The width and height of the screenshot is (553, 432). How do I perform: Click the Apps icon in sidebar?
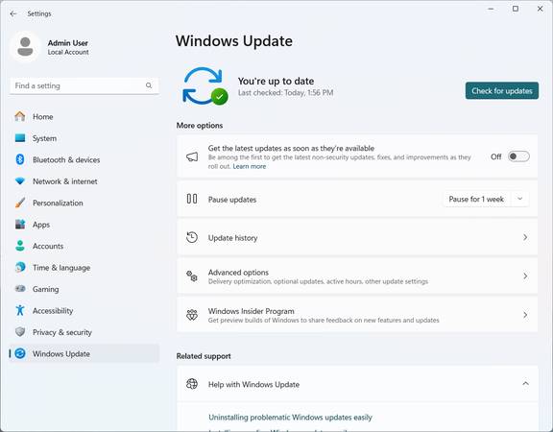coord(20,225)
